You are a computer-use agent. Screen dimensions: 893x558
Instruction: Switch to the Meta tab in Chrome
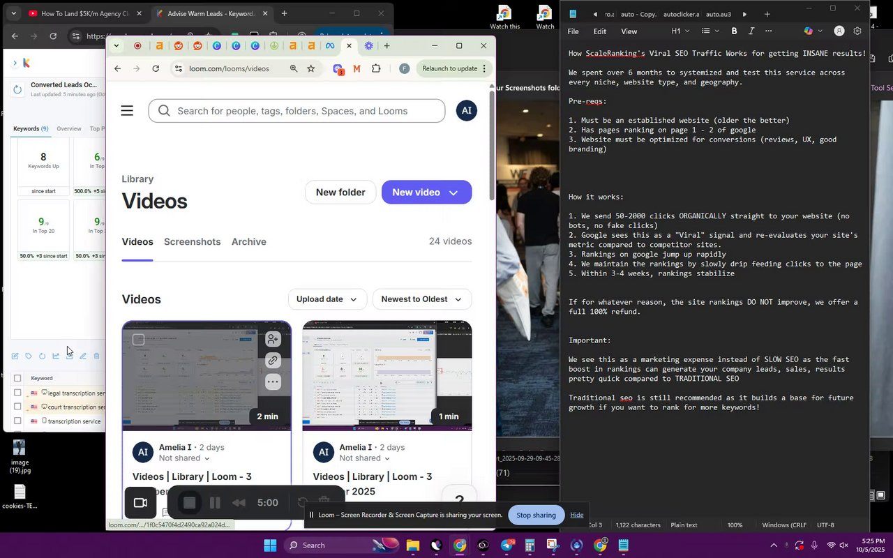[x=330, y=46]
